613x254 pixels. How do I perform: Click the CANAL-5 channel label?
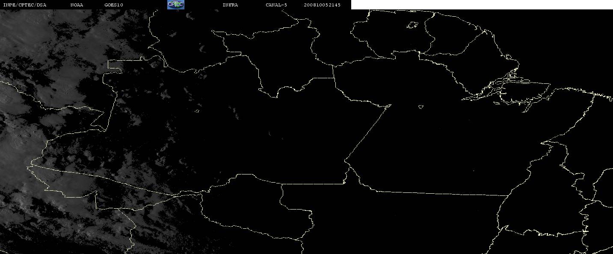pos(276,5)
